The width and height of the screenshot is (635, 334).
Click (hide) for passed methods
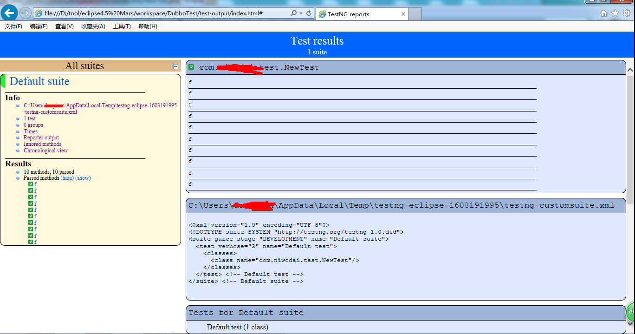(67, 178)
